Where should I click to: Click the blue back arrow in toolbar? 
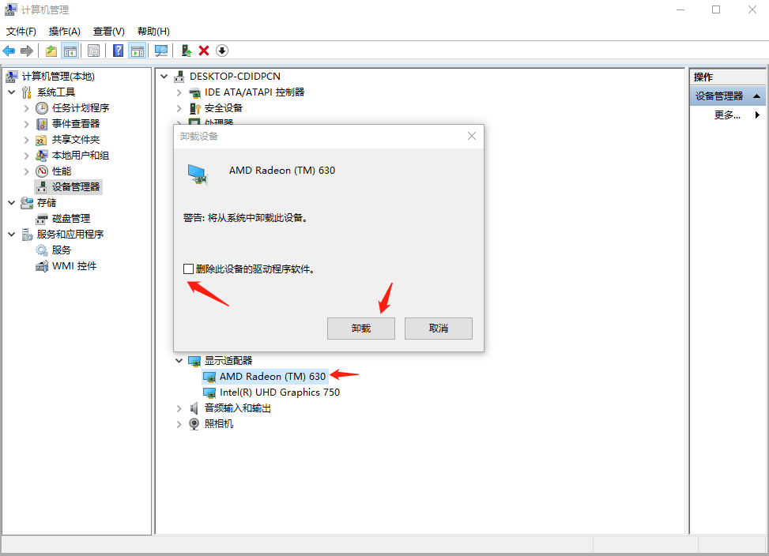tap(9, 51)
